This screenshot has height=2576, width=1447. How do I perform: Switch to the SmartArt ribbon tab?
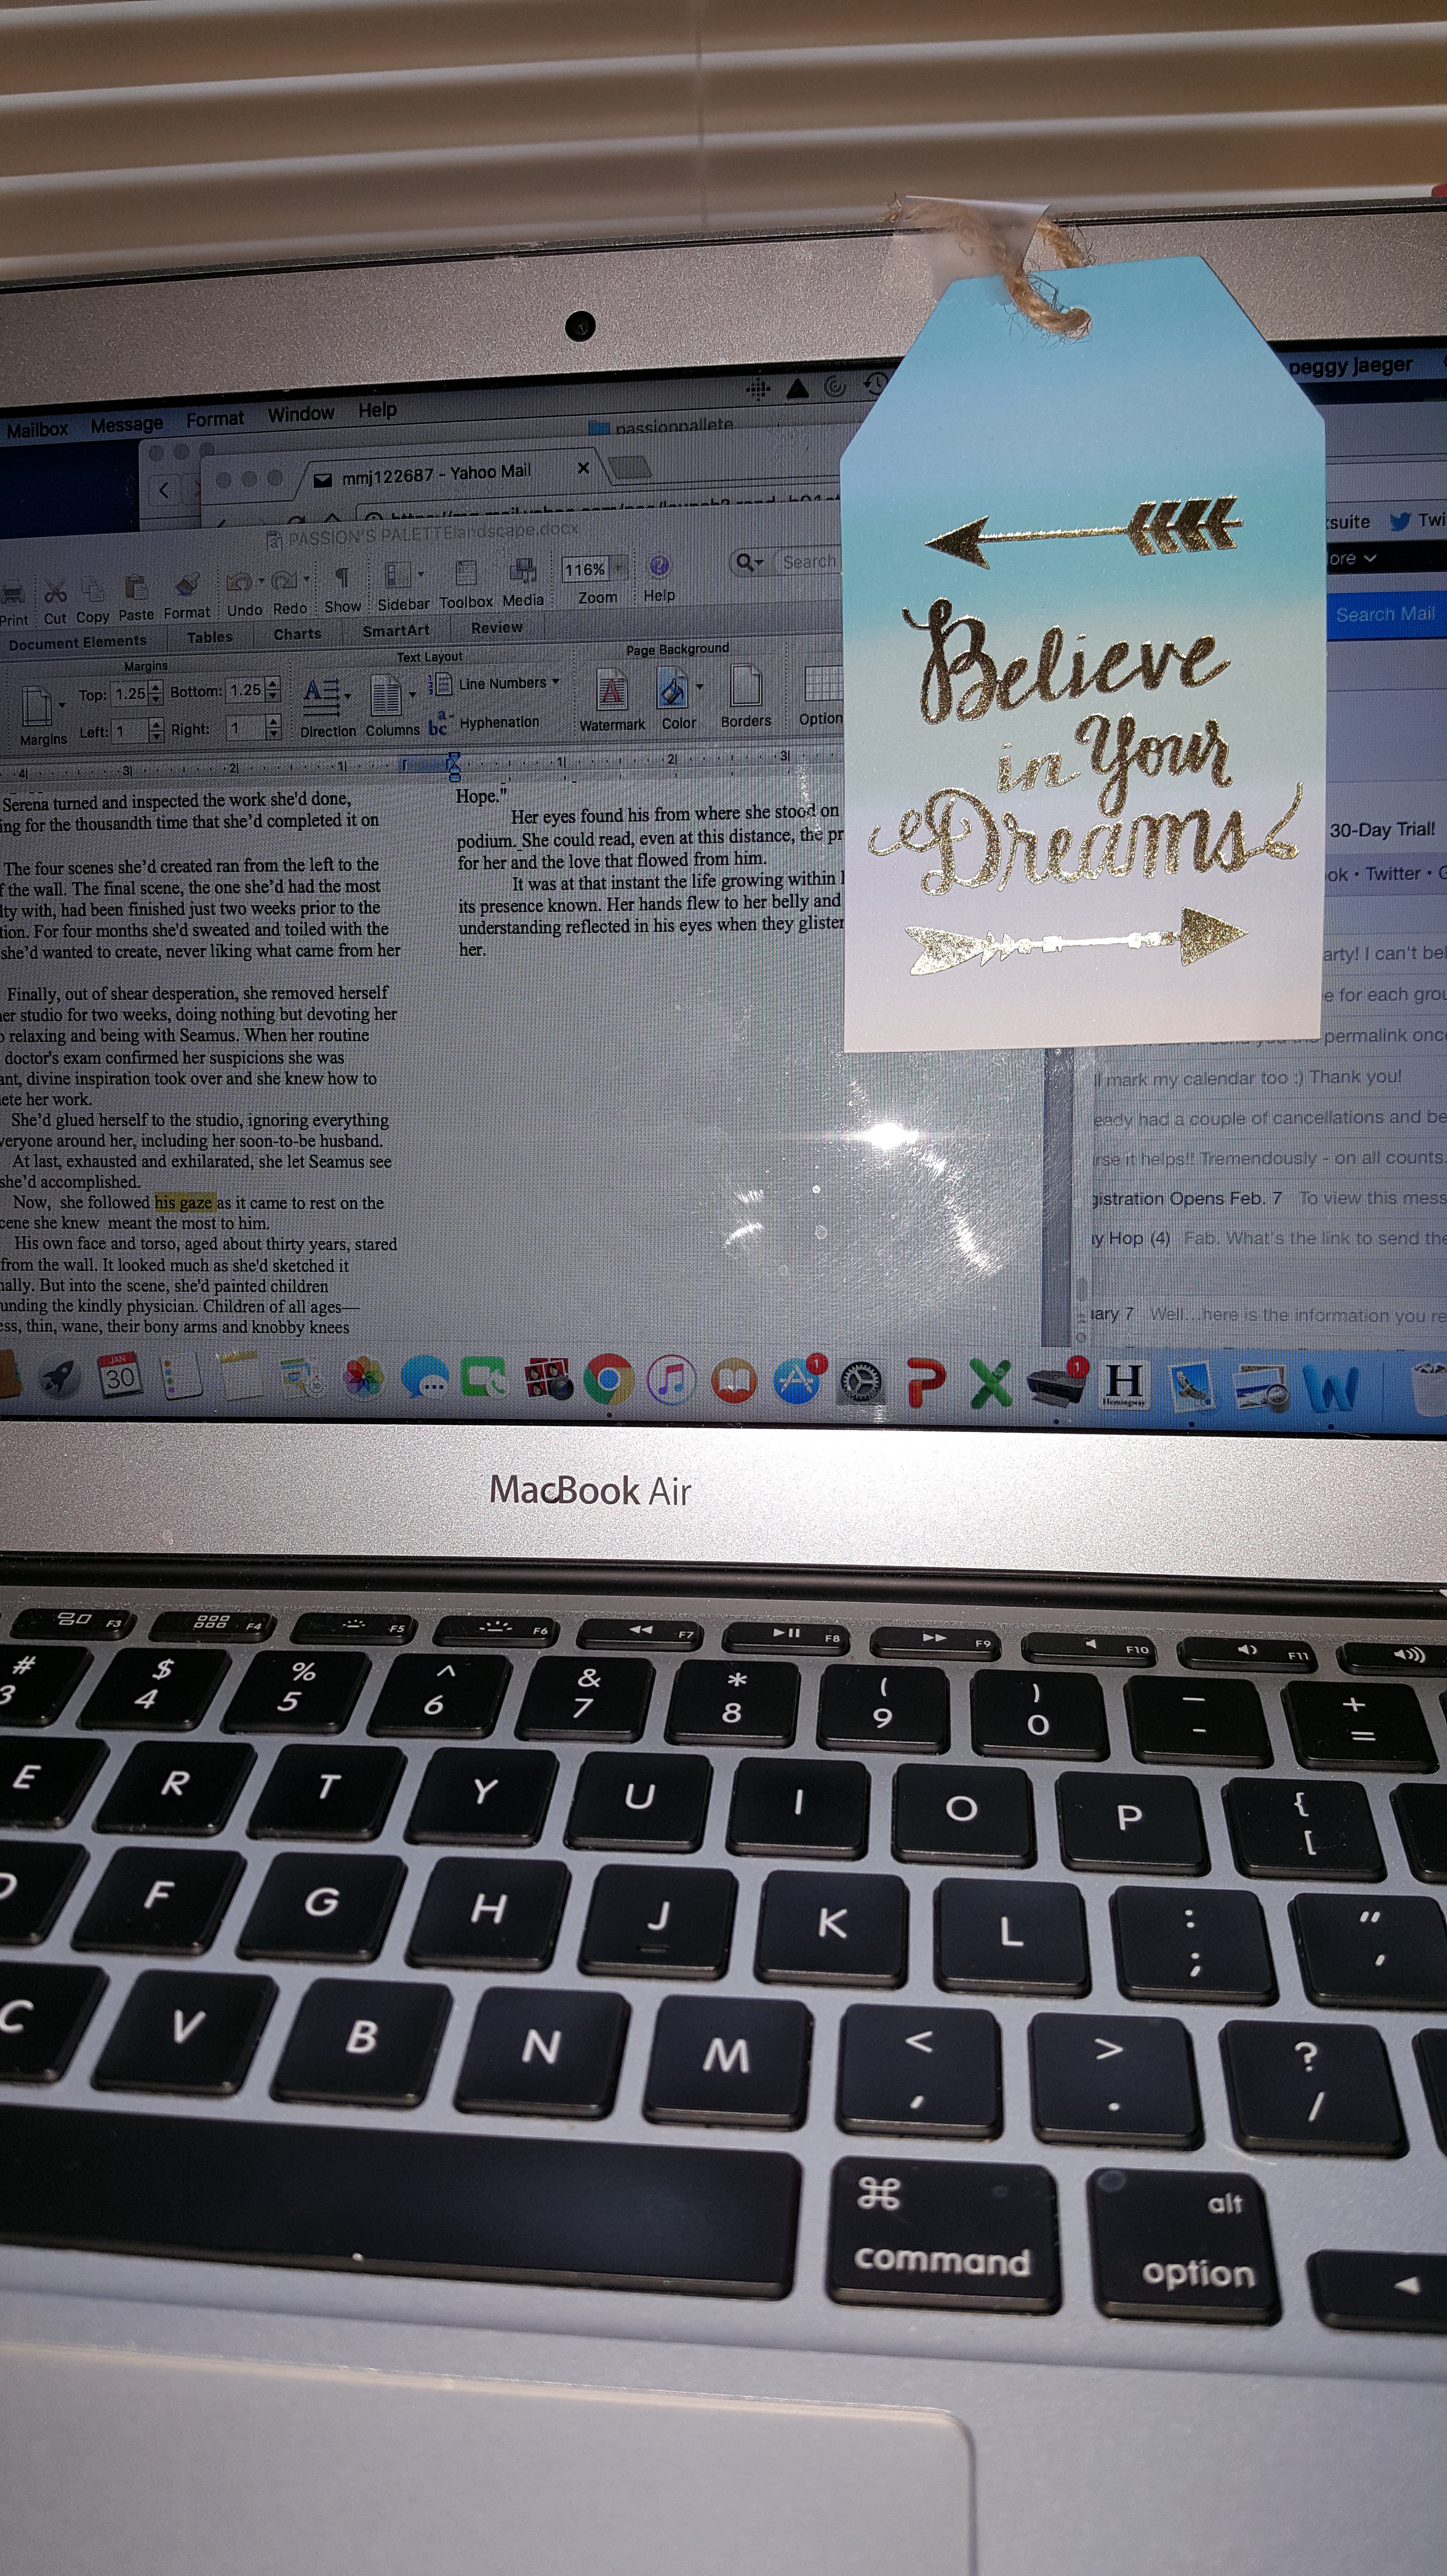pos(396,630)
